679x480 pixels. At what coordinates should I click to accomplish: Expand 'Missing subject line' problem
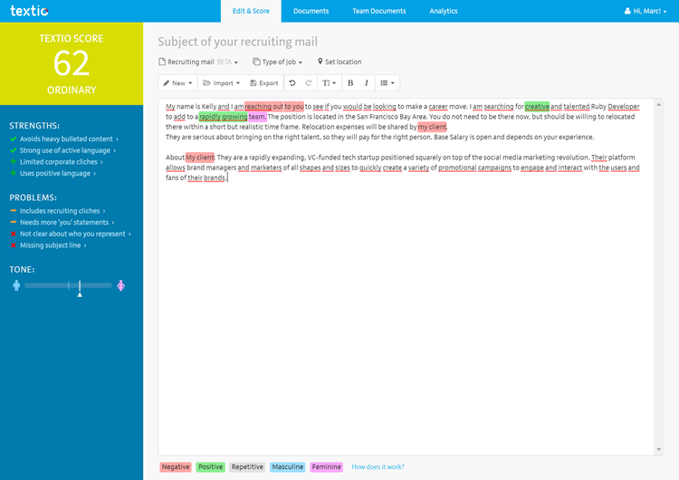50,245
